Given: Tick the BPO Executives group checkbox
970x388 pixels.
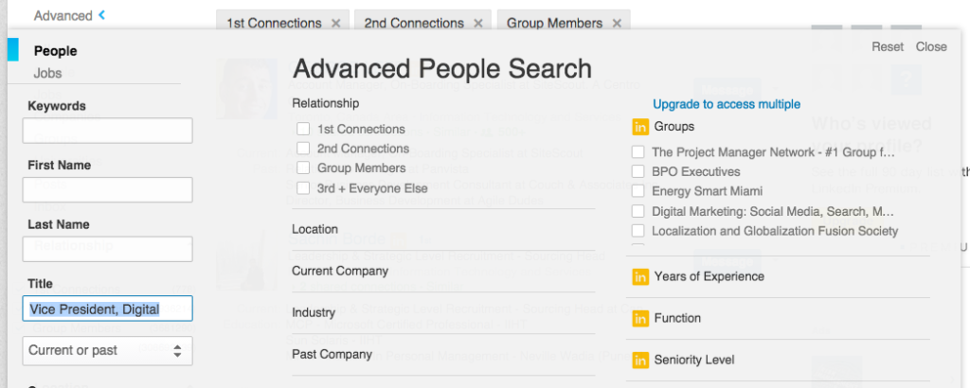Looking at the screenshot, I should (x=638, y=171).
